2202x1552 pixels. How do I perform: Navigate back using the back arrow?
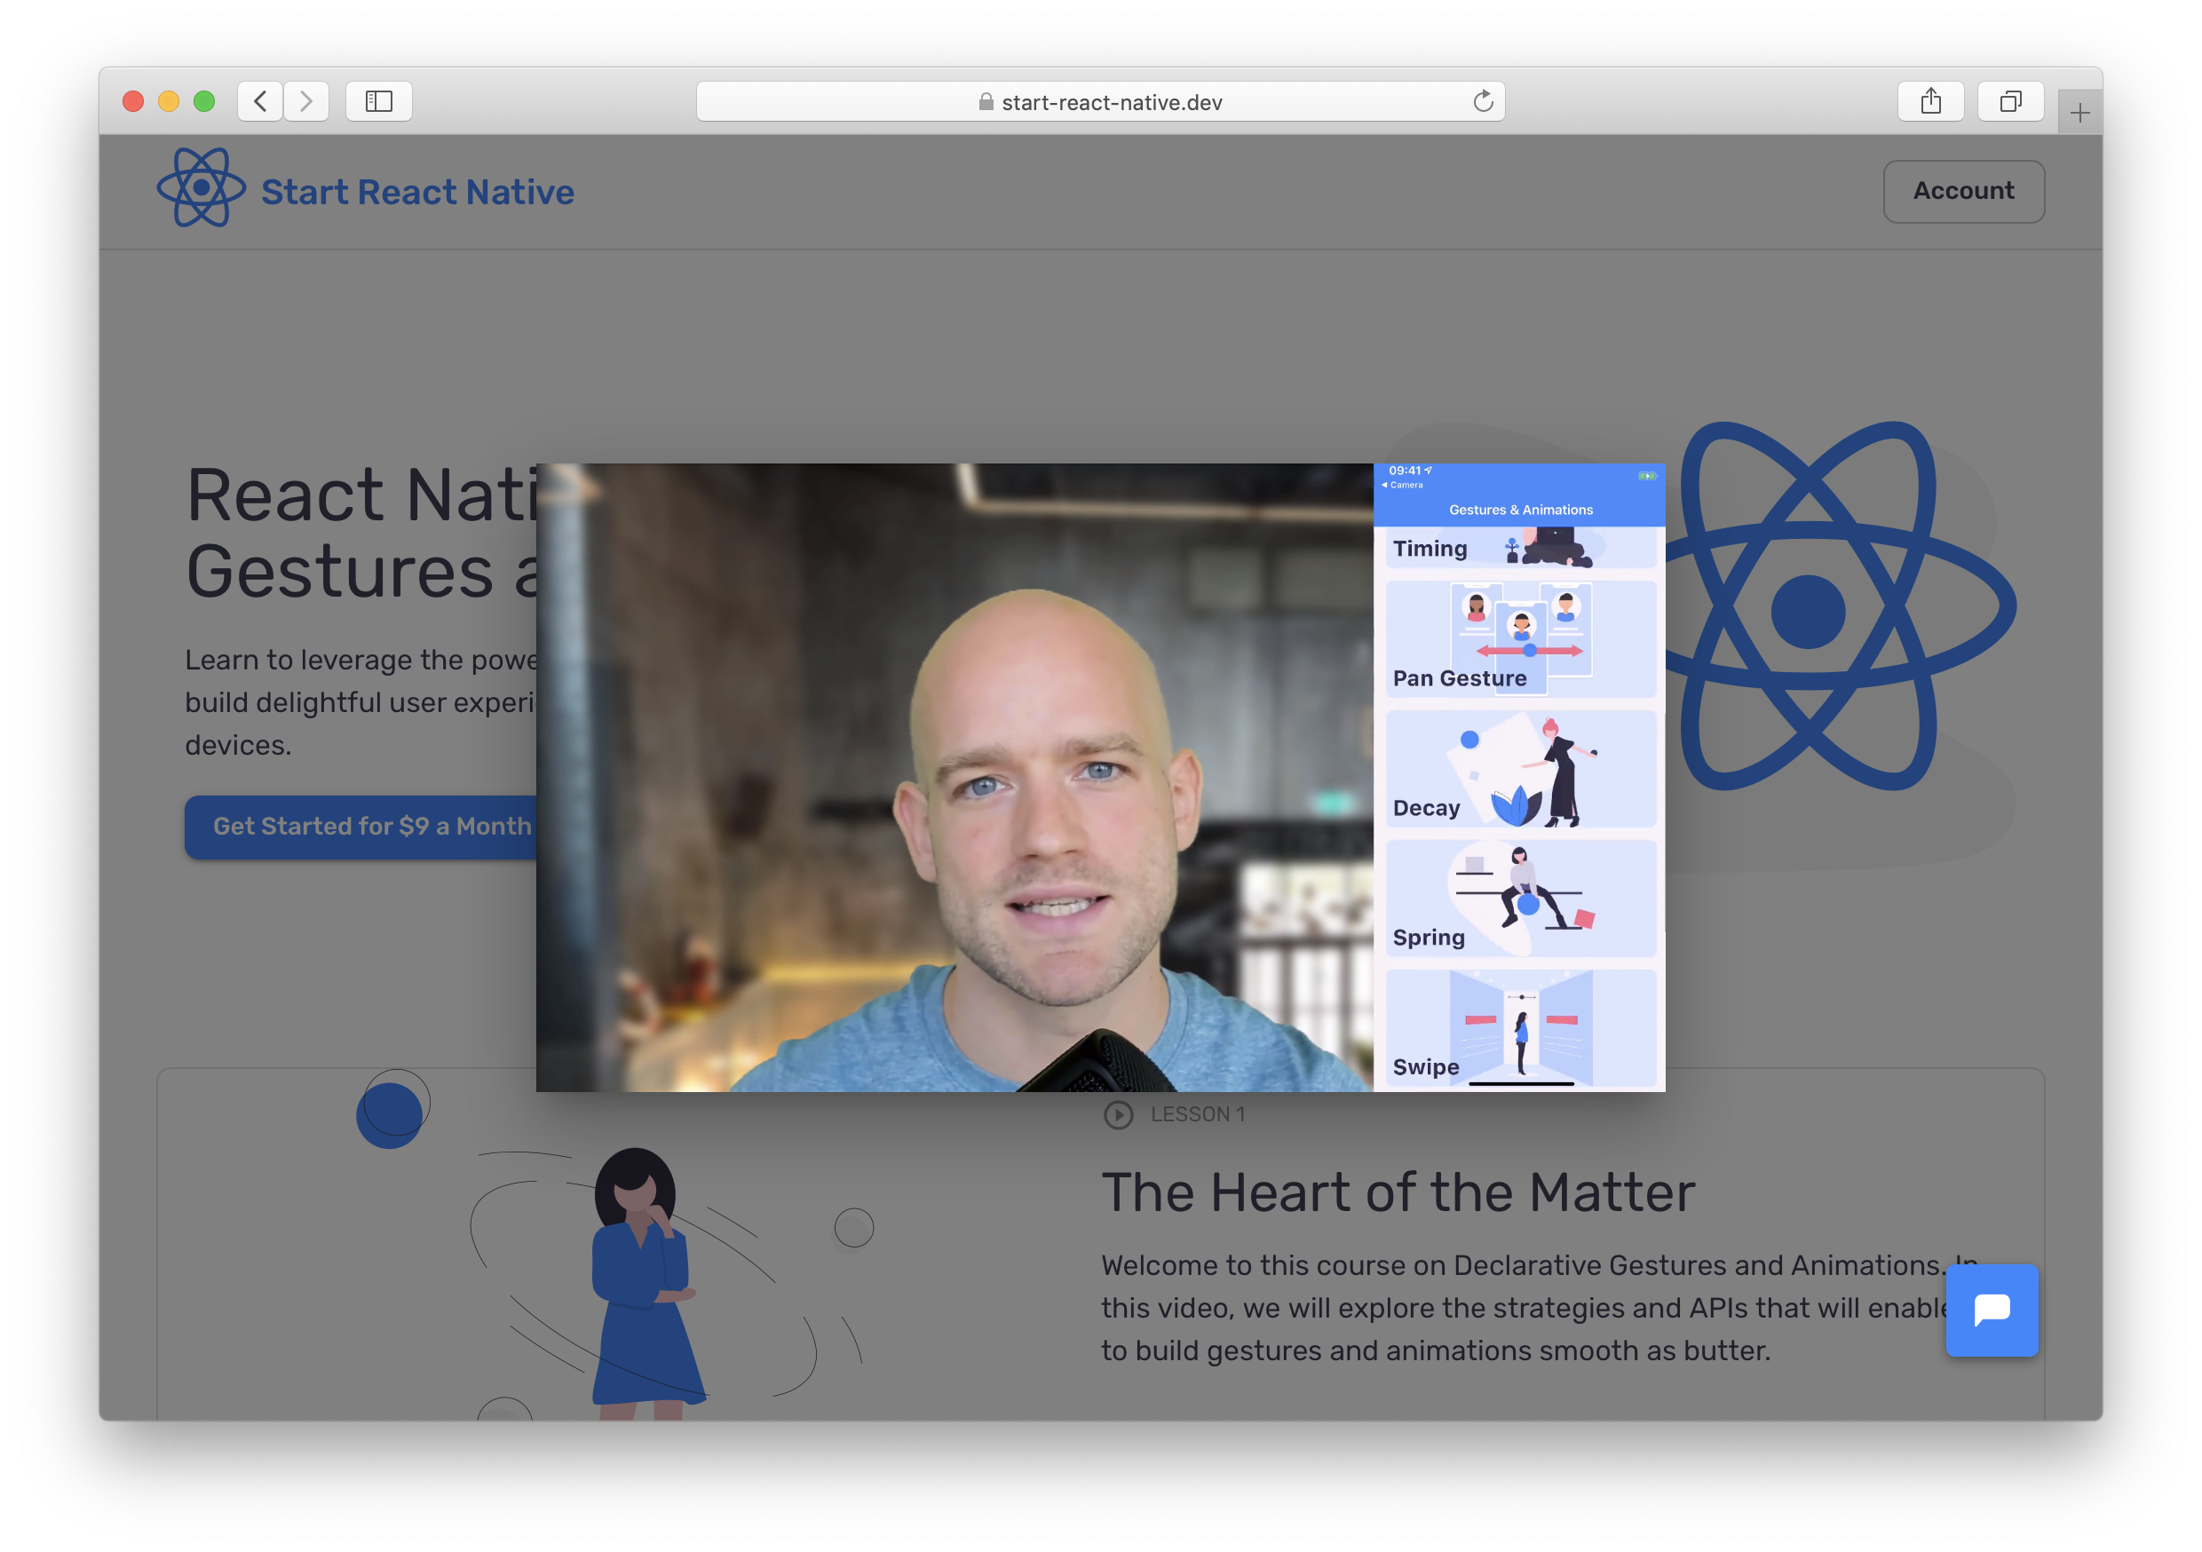259,100
